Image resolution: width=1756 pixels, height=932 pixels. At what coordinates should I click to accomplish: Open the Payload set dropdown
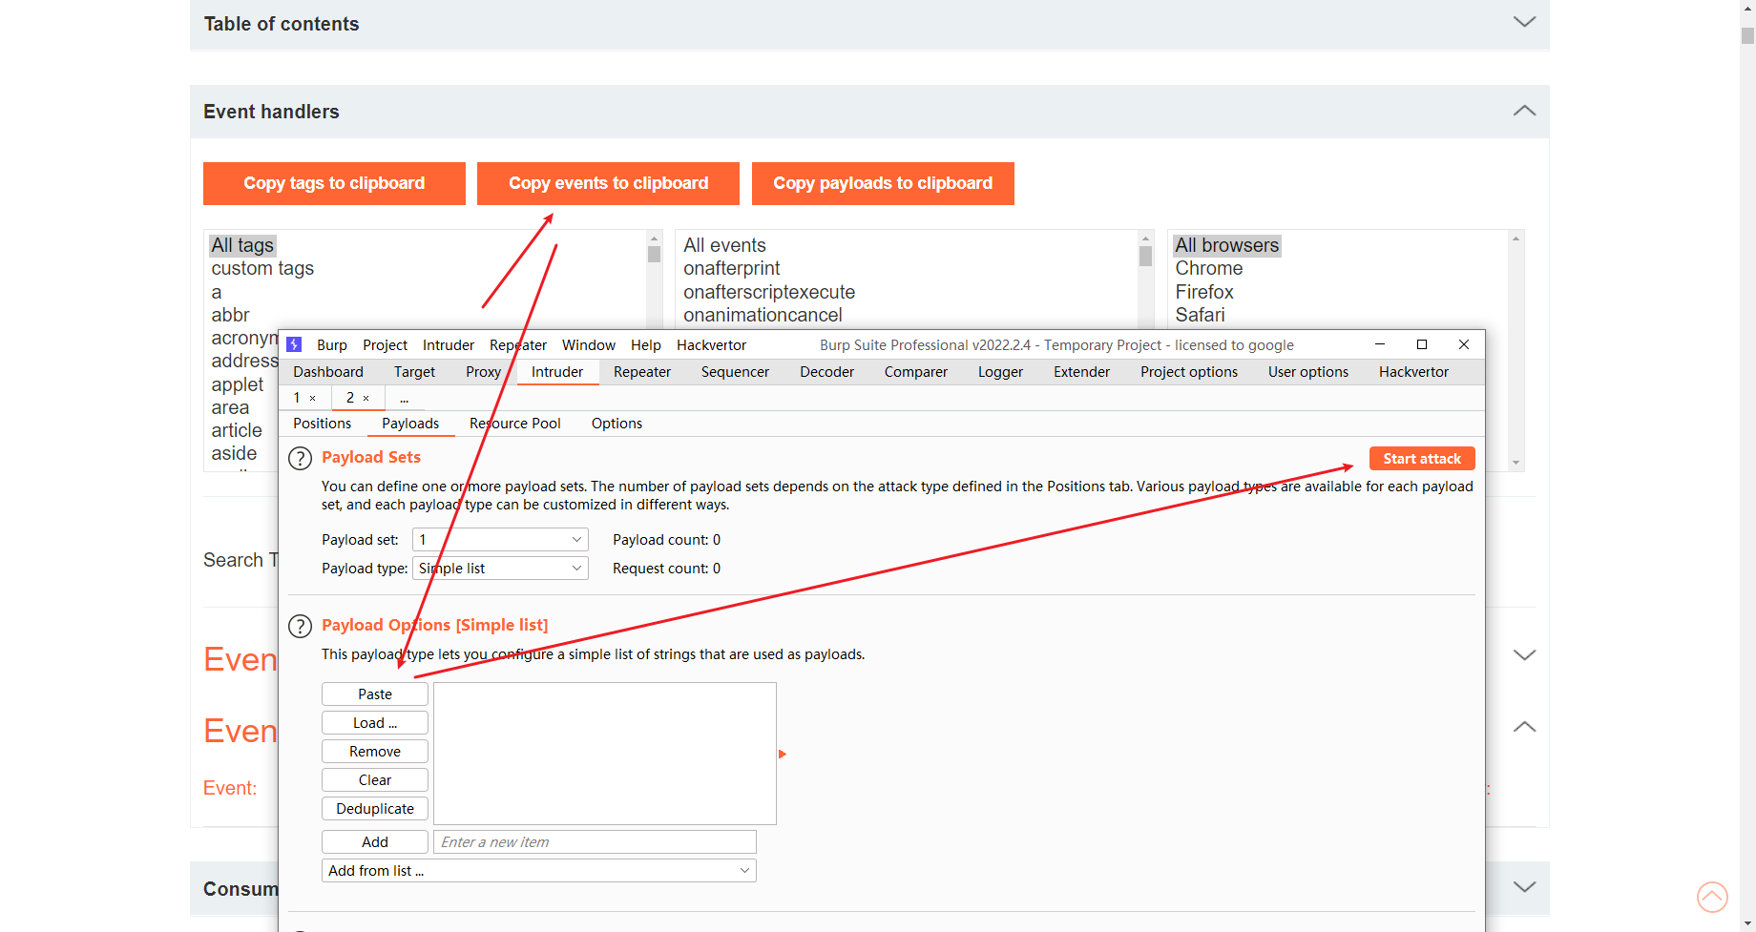point(500,540)
